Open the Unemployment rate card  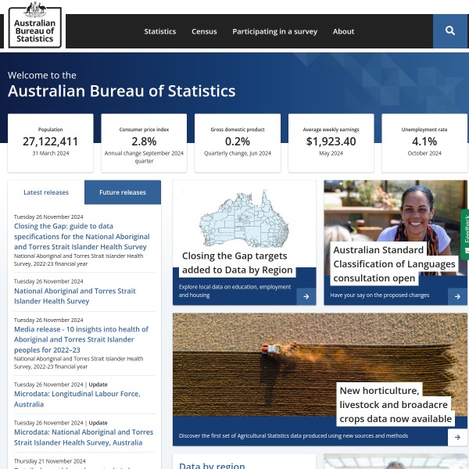[x=424, y=142]
